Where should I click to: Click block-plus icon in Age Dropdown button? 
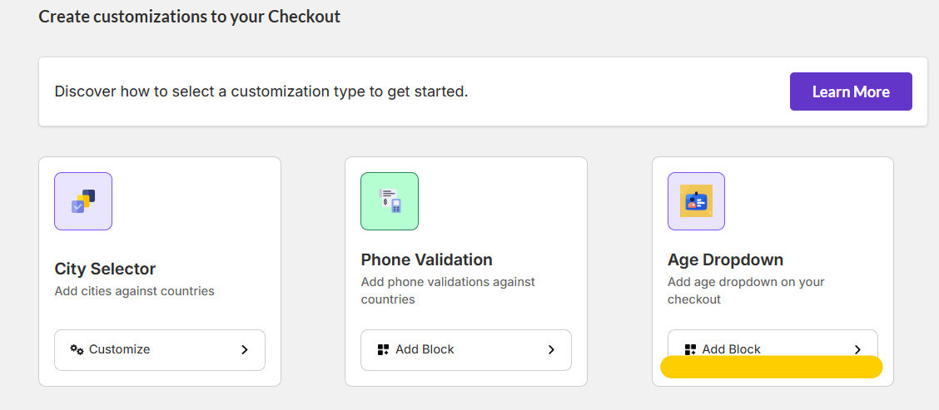(690, 349)
